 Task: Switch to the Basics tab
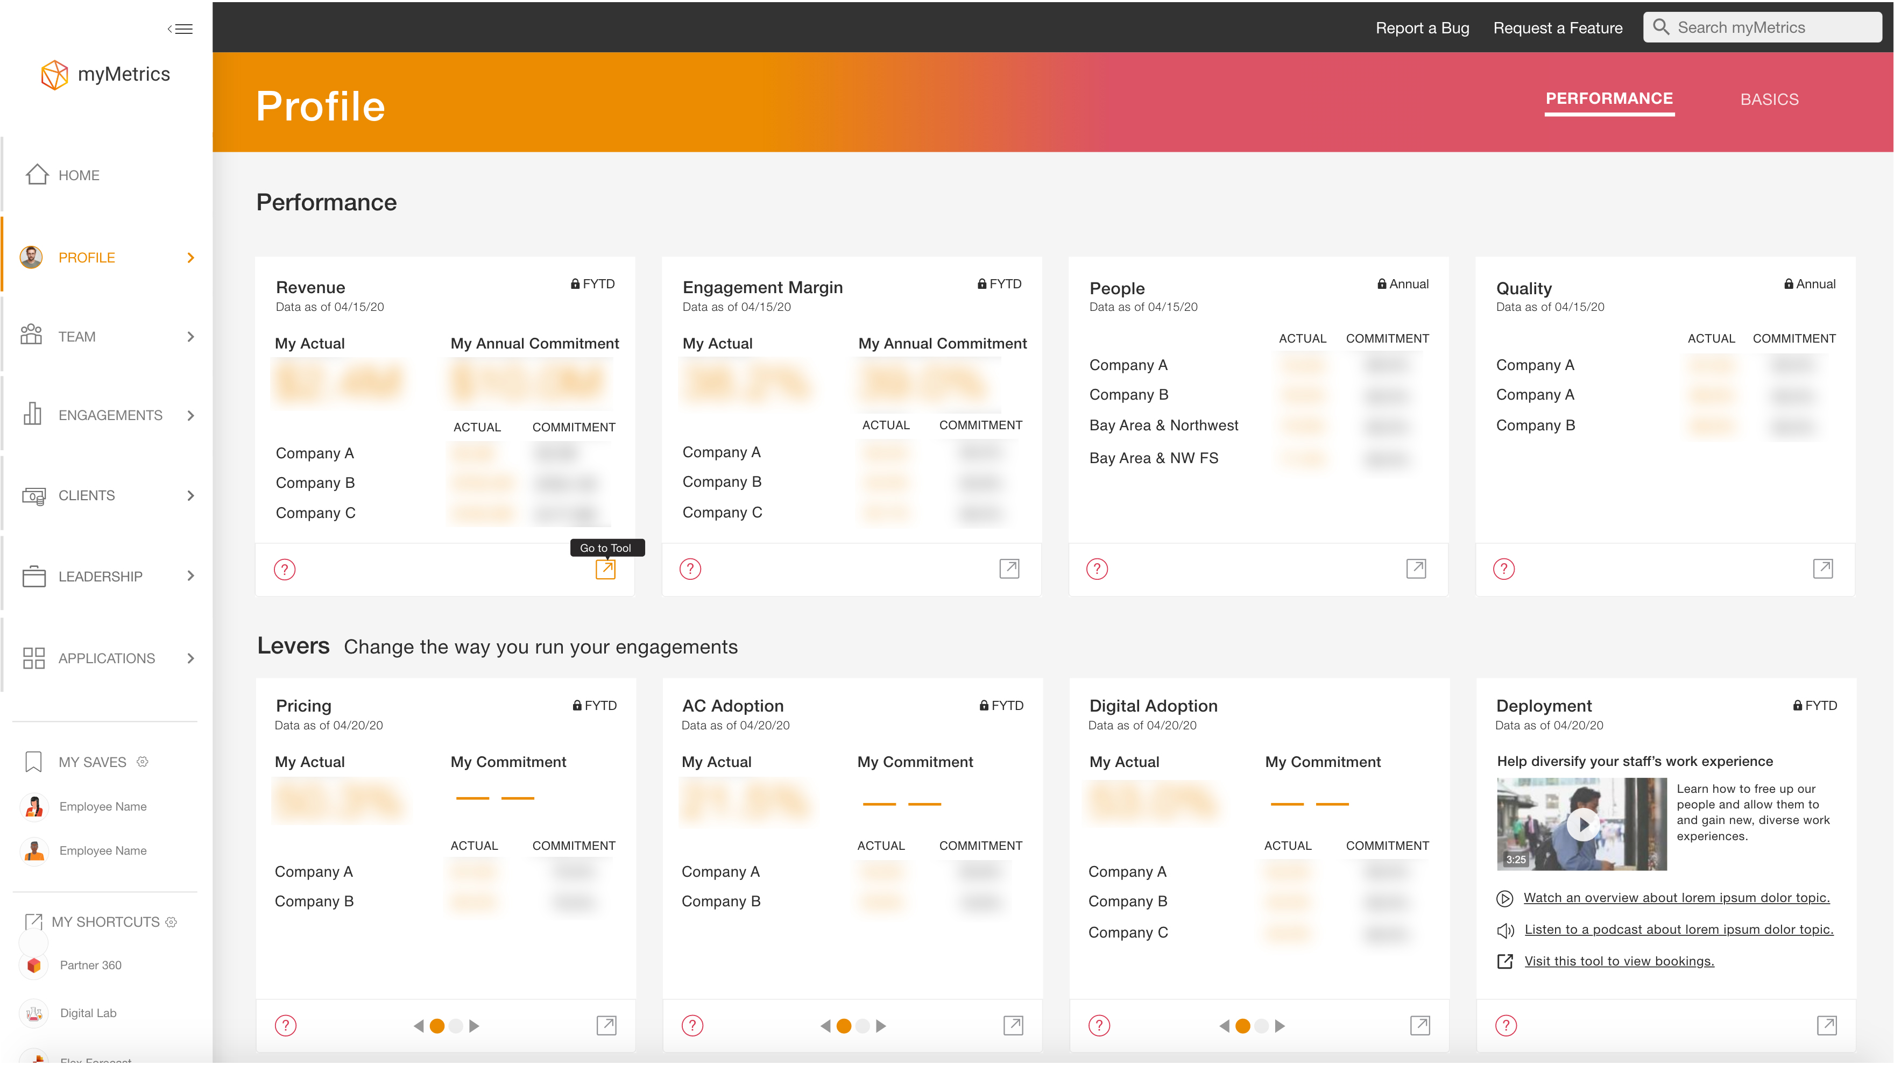click(x=1769, y=99)
